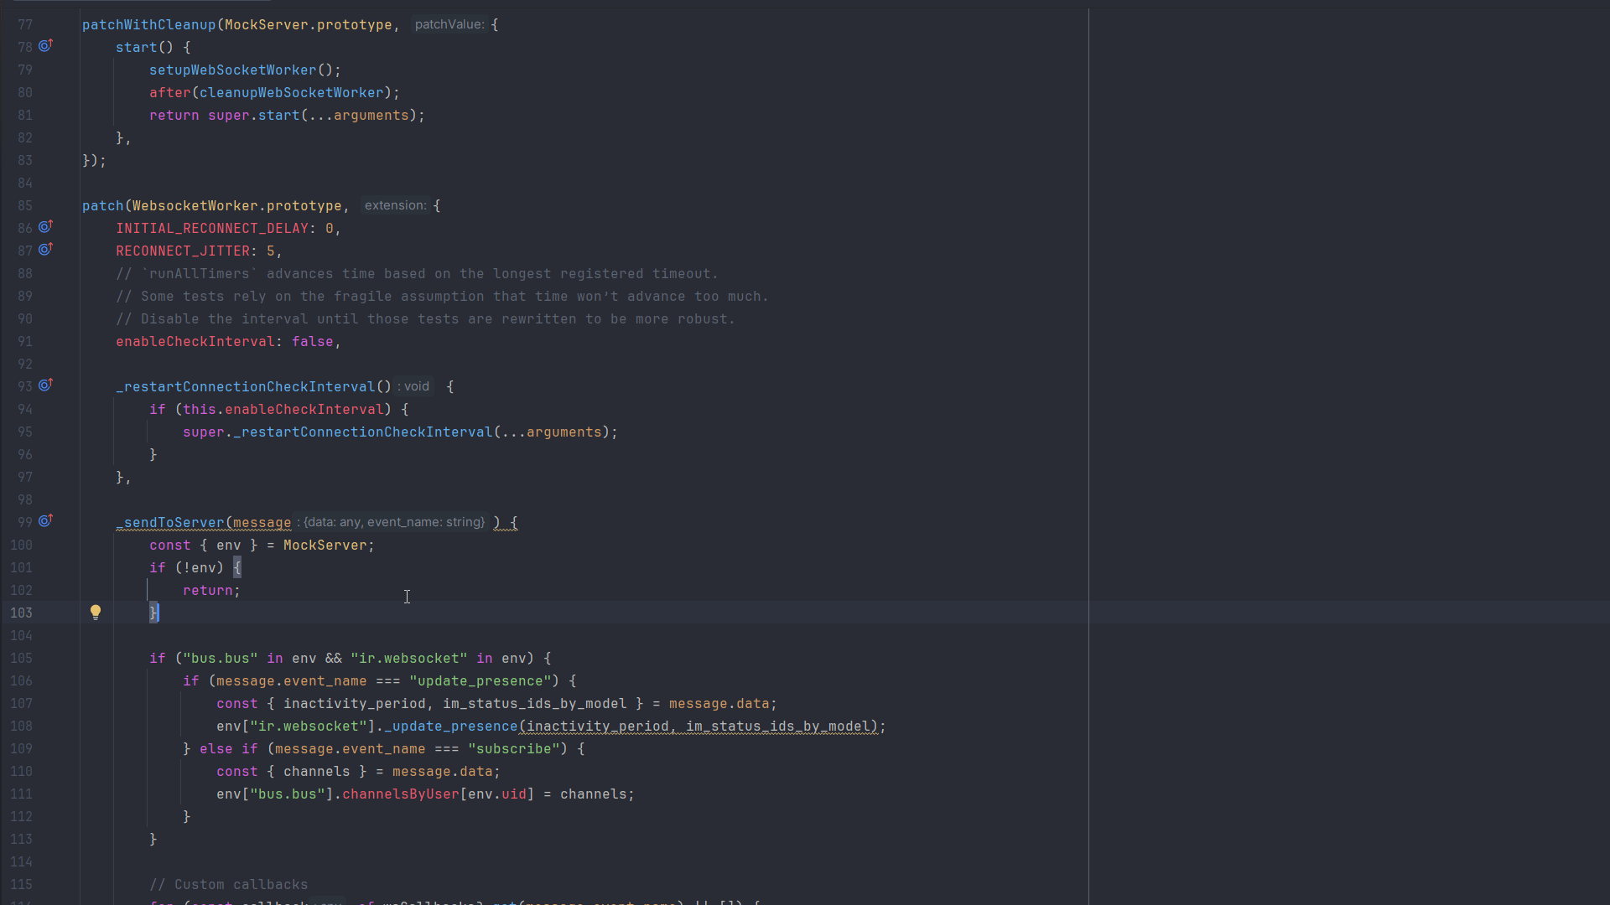Click line number 100 in the gutter
The width and height of the screenshot is (1610, 905).
[22, 546]
